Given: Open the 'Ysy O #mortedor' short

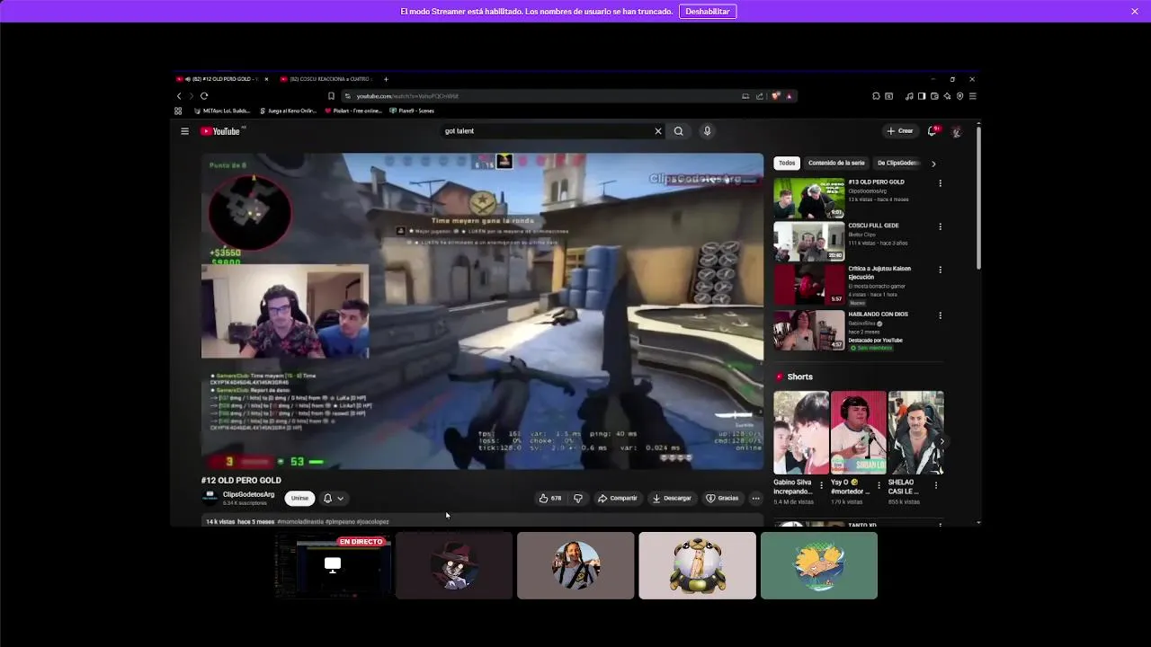Looking at the screenshot, I should 858,432.
